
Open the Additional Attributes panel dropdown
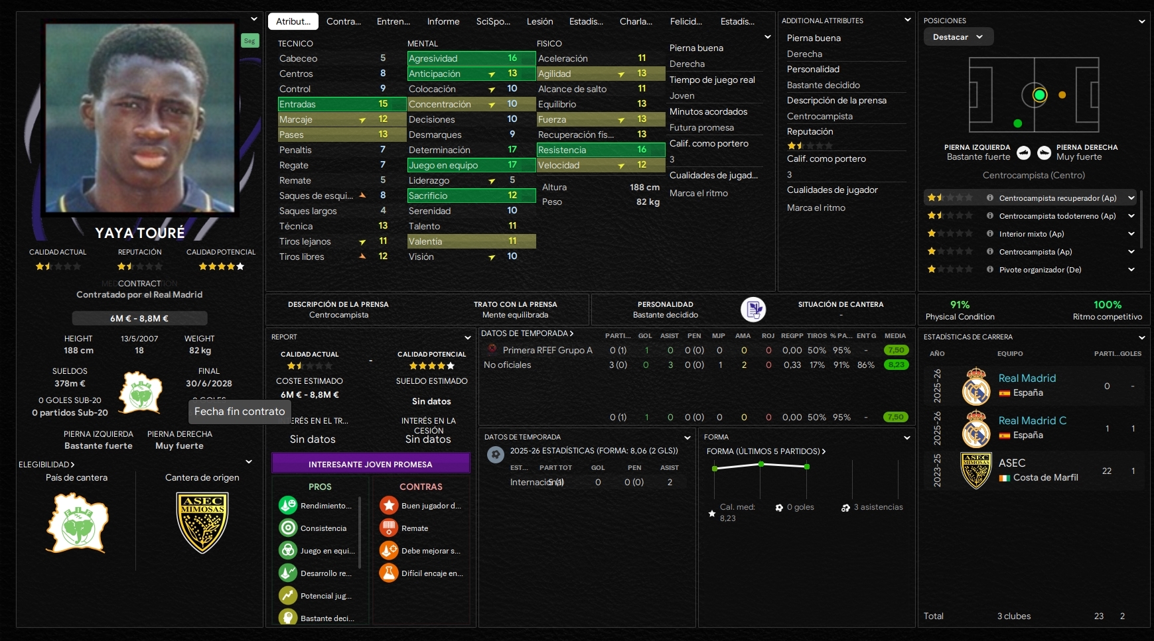(x=908, y=21)
